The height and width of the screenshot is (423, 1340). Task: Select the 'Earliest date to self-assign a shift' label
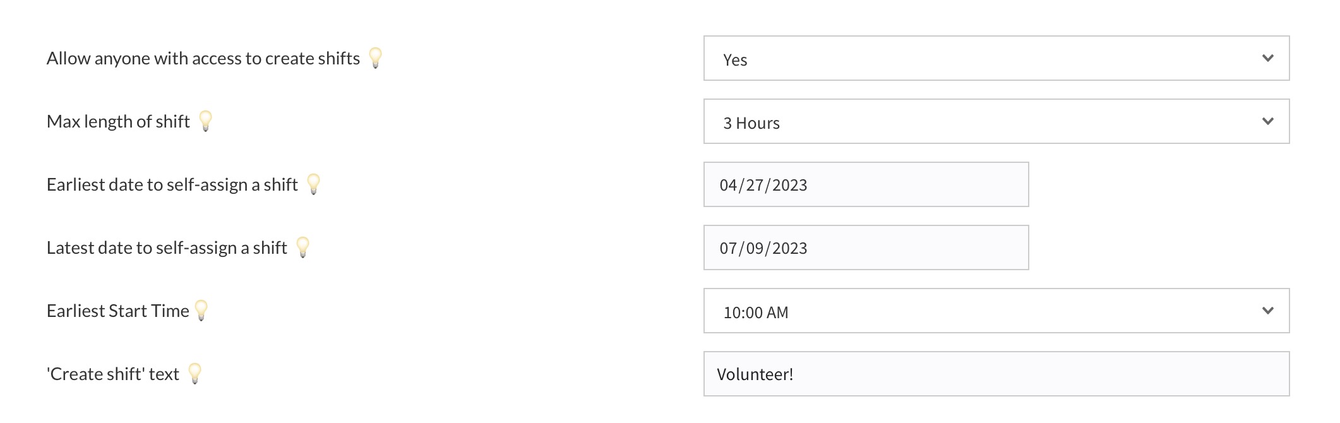(x=172, y=185)
